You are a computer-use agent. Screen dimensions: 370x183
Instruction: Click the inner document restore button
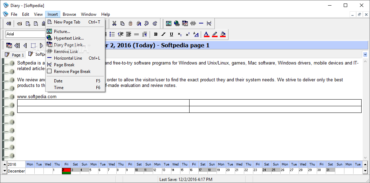[359, 14]
